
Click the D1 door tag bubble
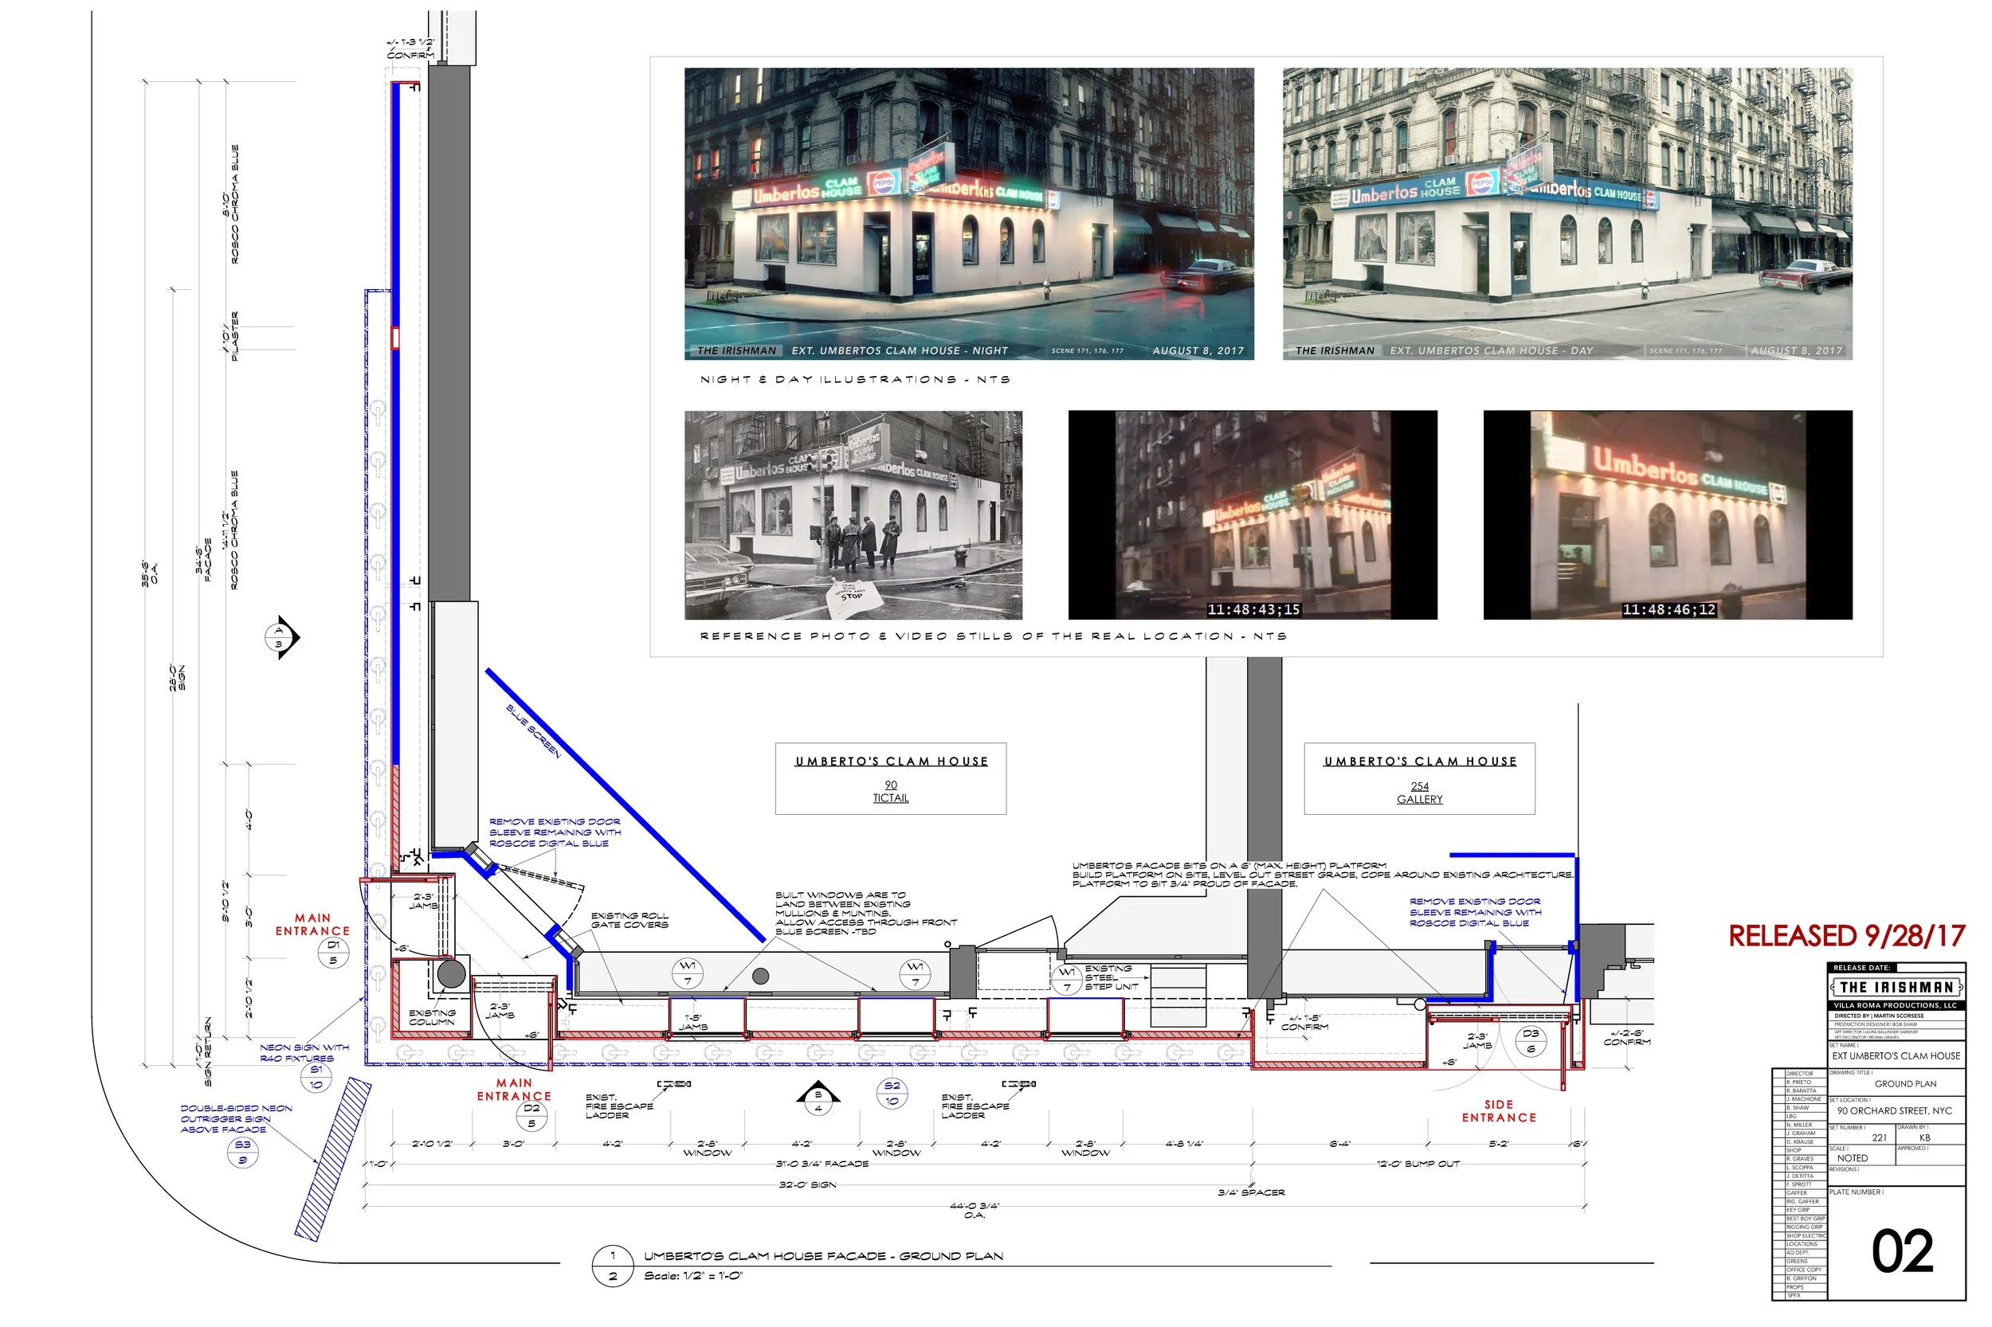[333, 952]
